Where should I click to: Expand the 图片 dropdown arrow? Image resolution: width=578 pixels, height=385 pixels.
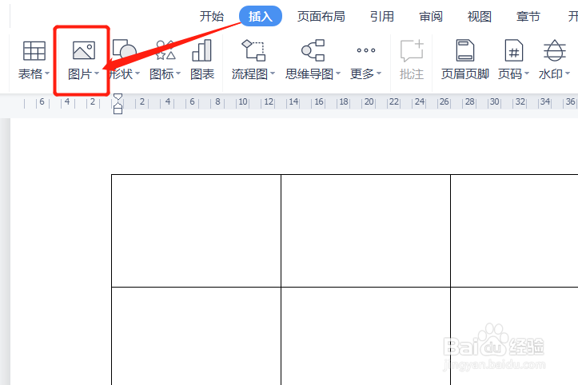click(x=97, y=73)
